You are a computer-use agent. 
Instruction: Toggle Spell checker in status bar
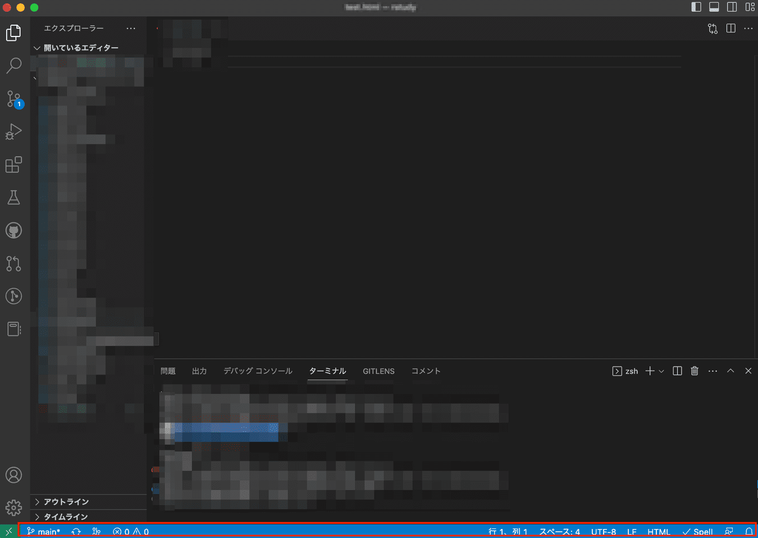click(697, 531)
